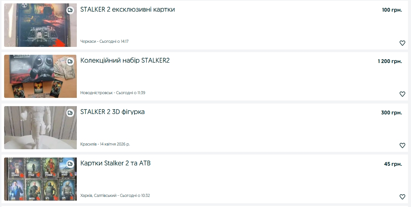This screenshot has height=207, width=411.
Task: Click Новодністровськ location and date text
Action: (x=112, y=93)
